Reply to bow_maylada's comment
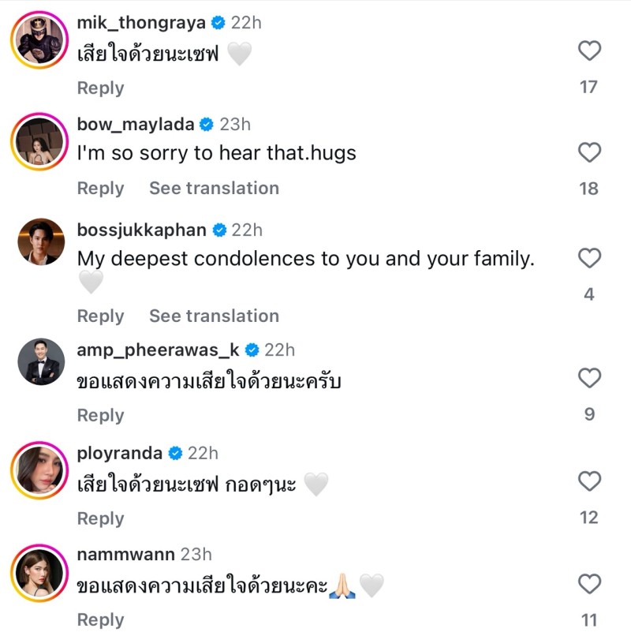The height and width of the screenshot is (636, 631). (x=100, y=189)
